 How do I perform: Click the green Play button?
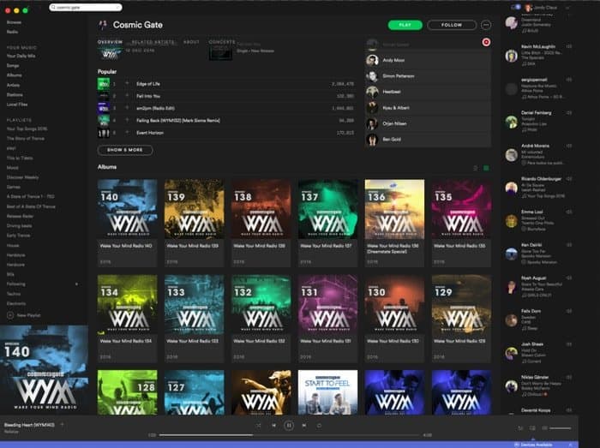coord(405,25)
